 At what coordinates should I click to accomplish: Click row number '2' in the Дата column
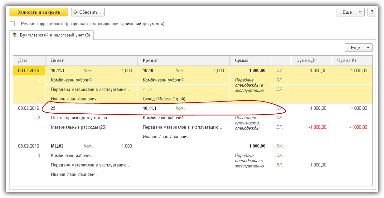(39, 118)
